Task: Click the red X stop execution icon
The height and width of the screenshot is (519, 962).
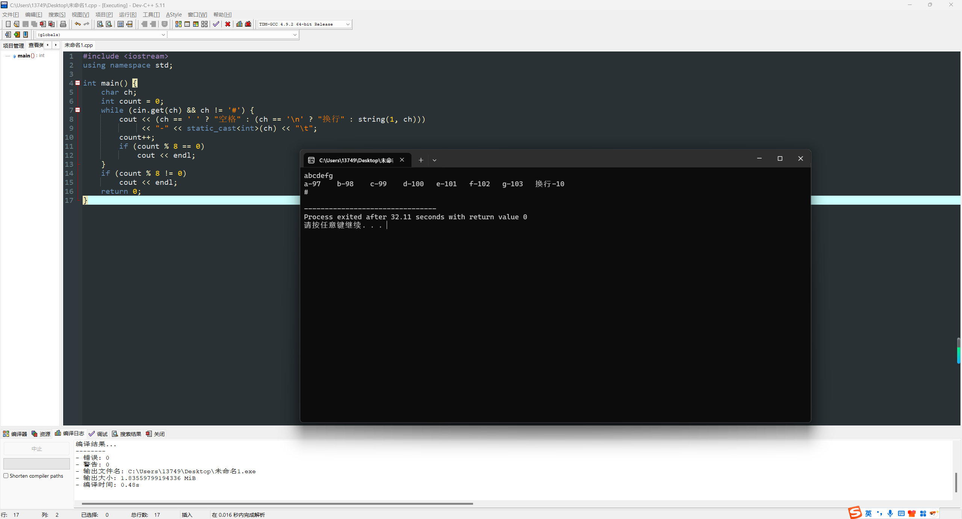Action: (228, 24)
